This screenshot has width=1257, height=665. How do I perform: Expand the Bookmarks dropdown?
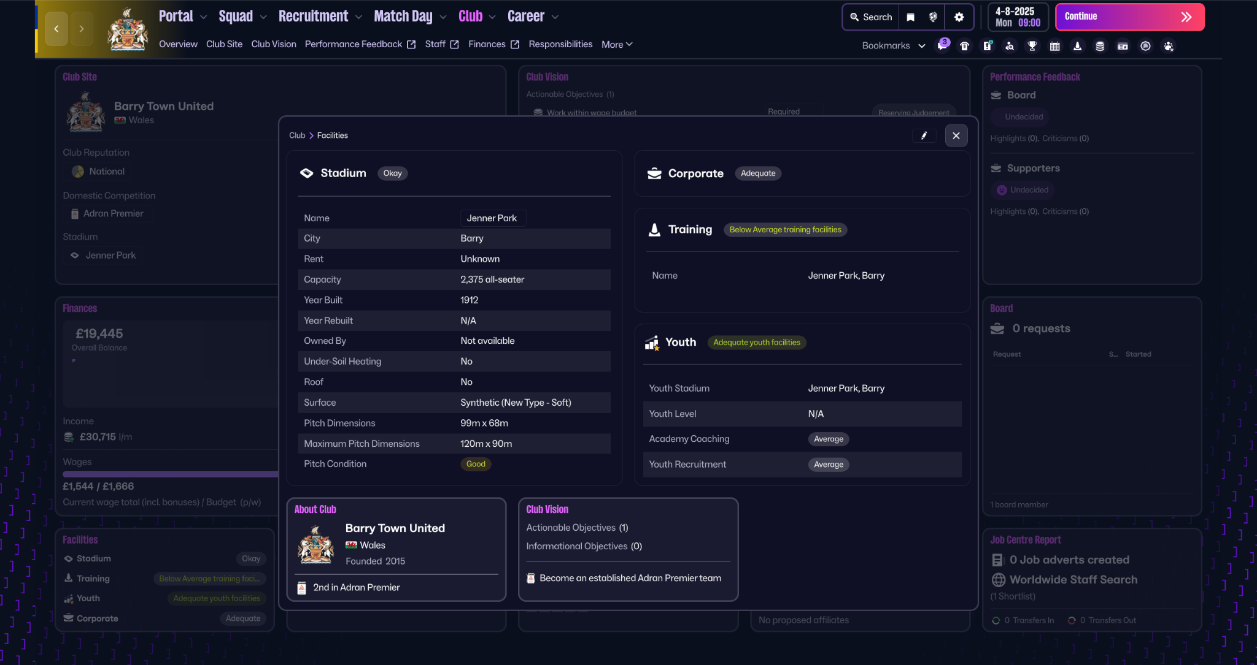893,45
